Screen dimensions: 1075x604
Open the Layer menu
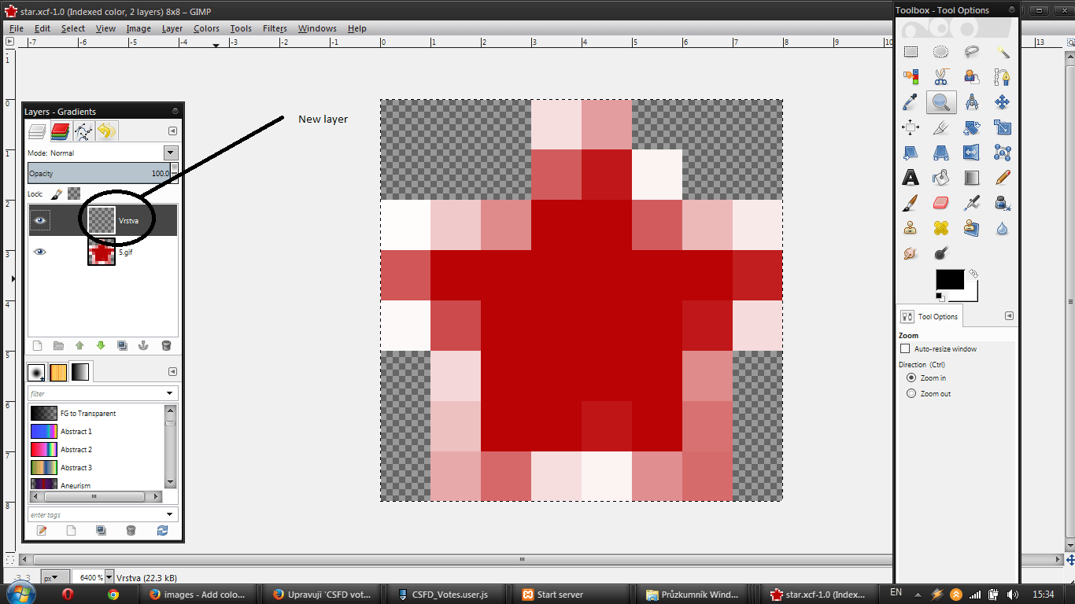tap(172, 28)
